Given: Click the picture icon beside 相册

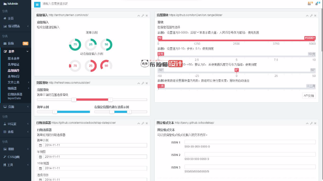Looking at the screenshot, I should [x=5, y=149].
